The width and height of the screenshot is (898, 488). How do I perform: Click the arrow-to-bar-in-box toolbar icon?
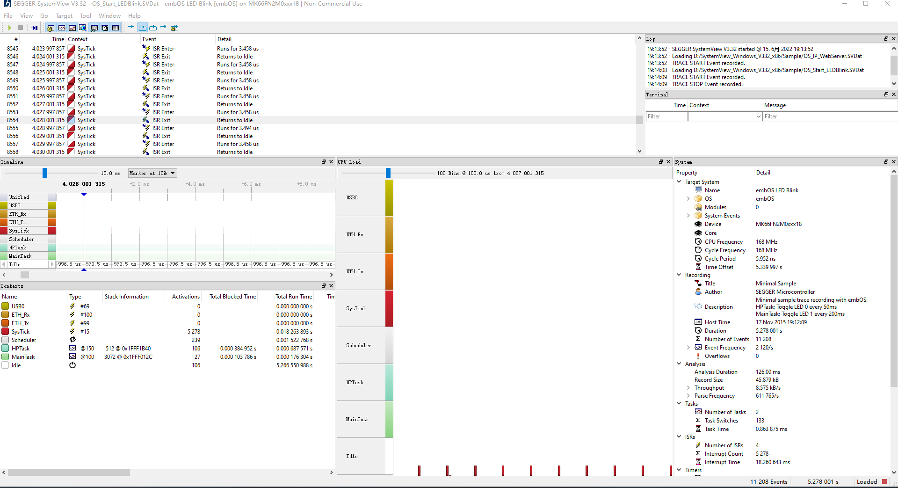pos(153,28)
